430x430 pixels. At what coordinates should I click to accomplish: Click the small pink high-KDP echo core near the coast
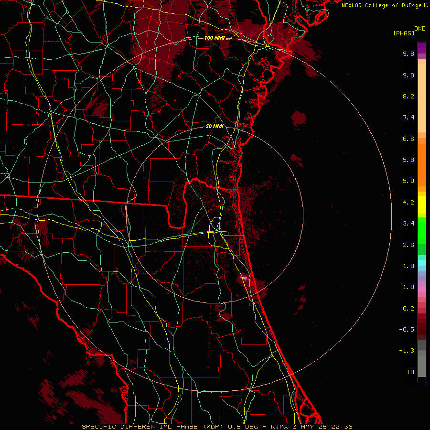coord(244,278)
